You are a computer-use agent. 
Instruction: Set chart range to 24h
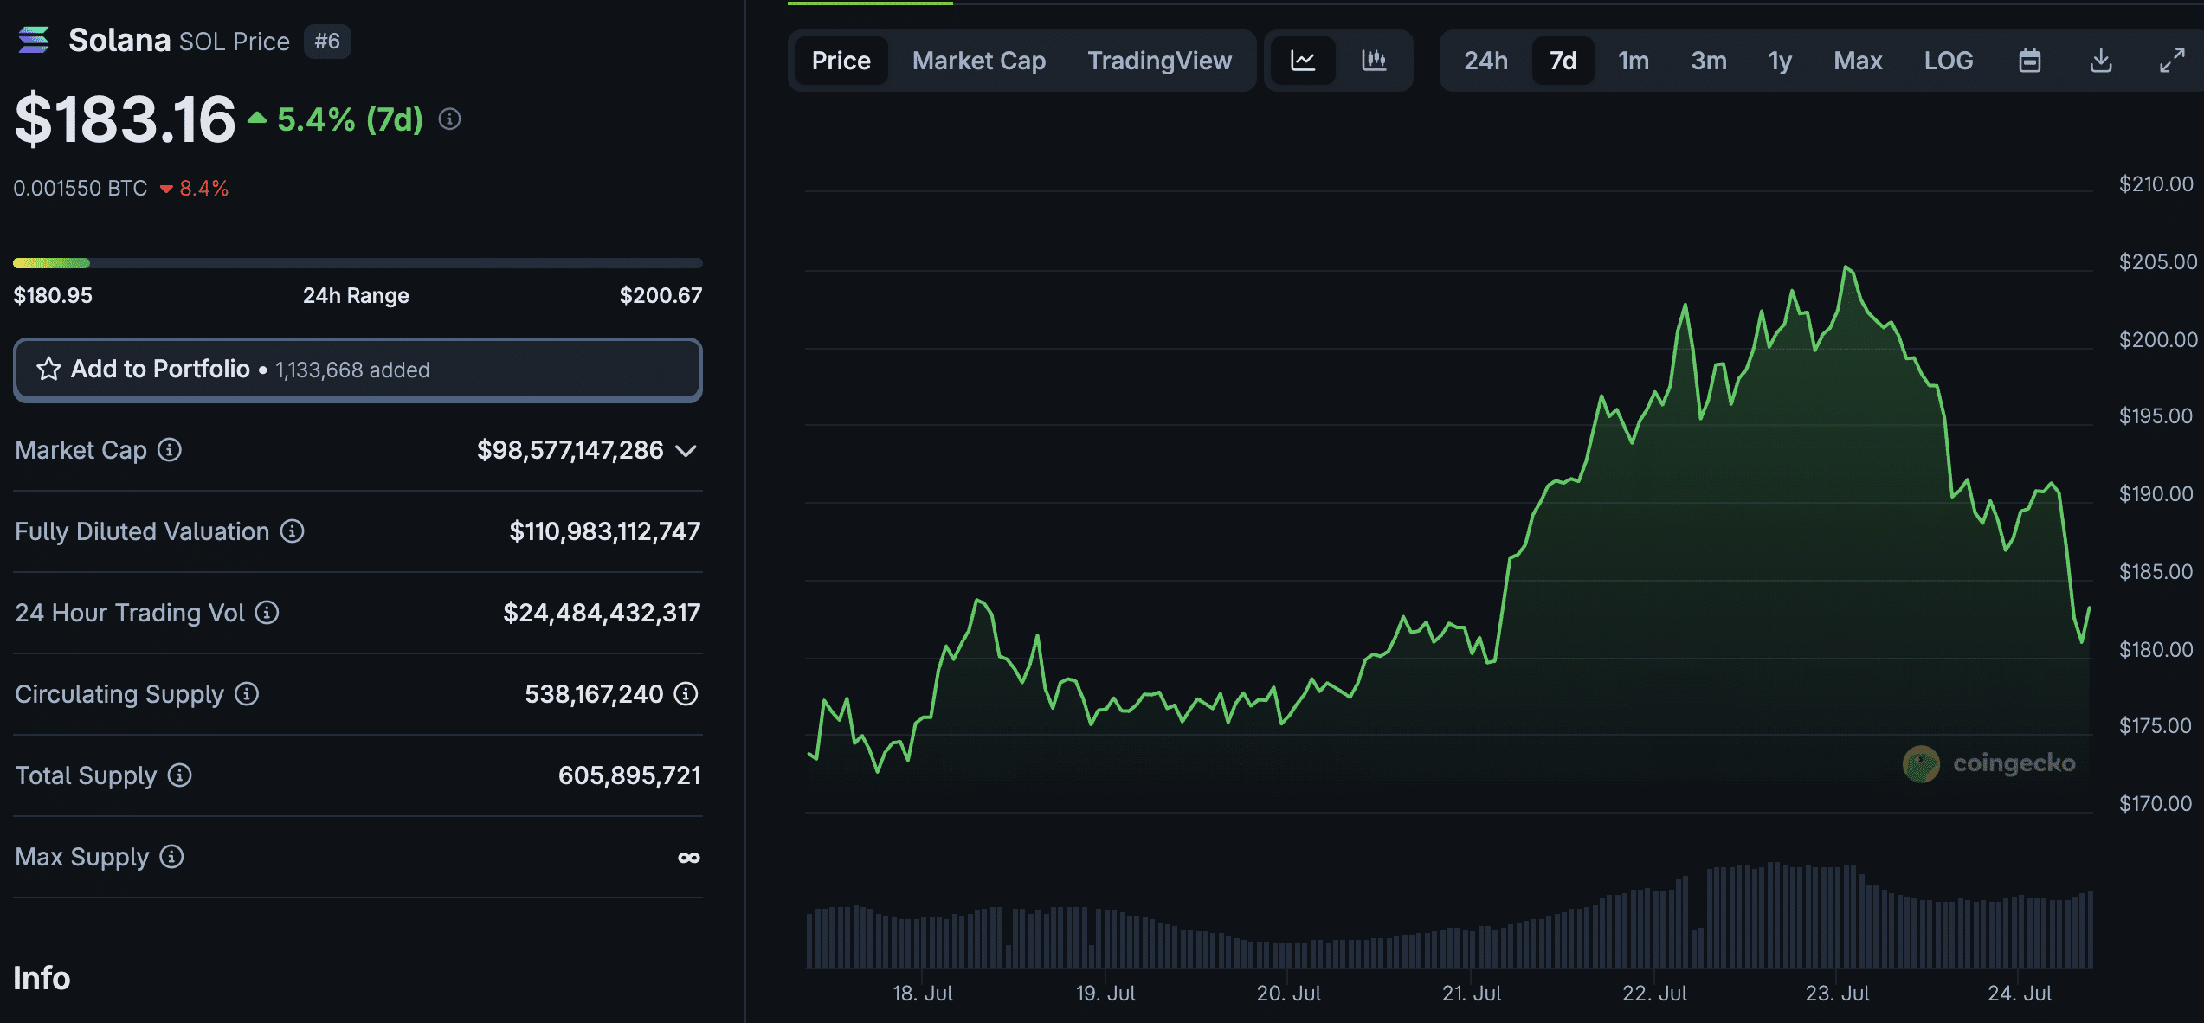click(x=1485, y=61)
